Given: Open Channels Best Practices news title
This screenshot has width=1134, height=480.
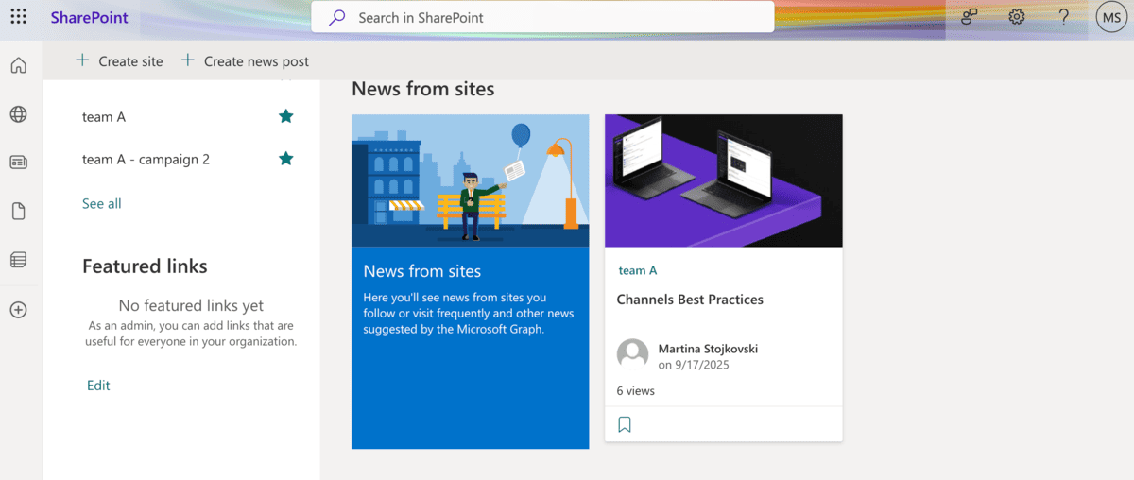Looking at the screenshot, I should (x=690, y=300).
